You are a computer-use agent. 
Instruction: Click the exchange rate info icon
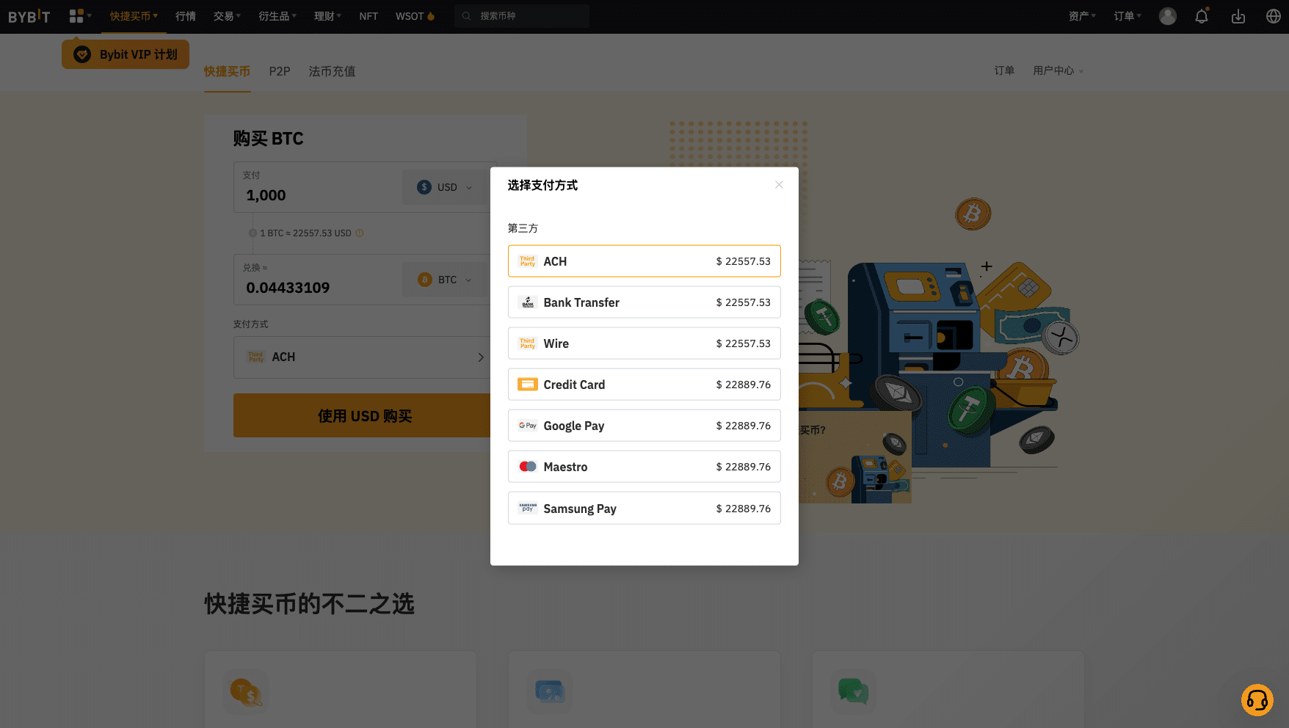[x=360, y=233]
